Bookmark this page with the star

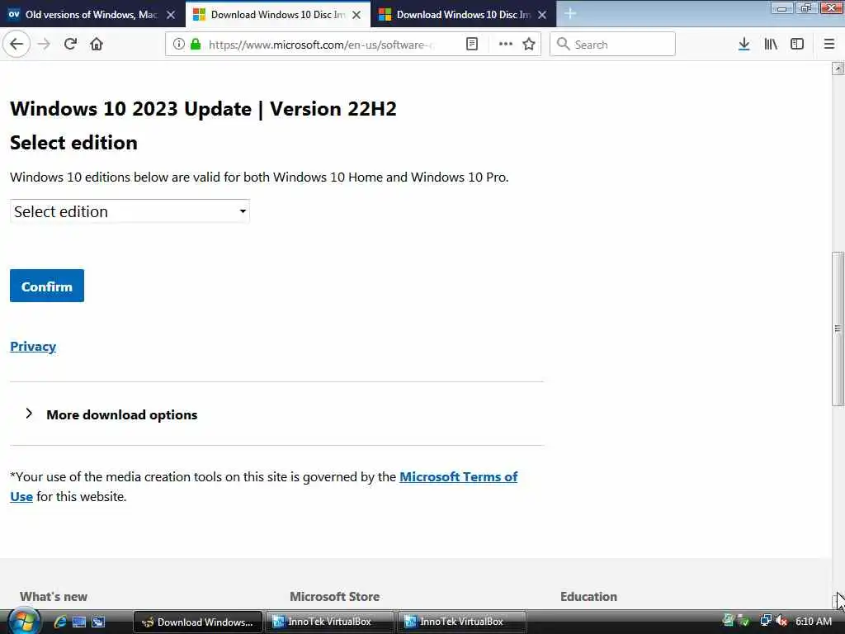(529, 45)
